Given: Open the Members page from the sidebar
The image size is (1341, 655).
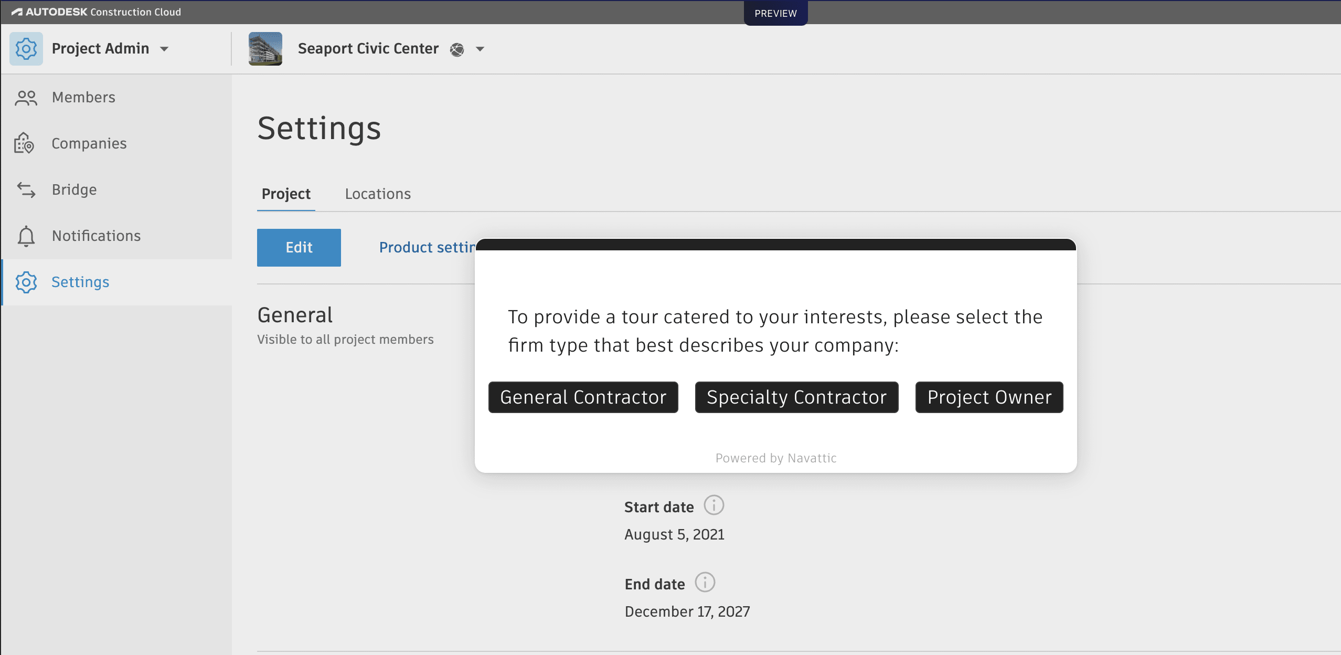Looking at the screenshot, I should pyautogui.click(x=83, y=97).
